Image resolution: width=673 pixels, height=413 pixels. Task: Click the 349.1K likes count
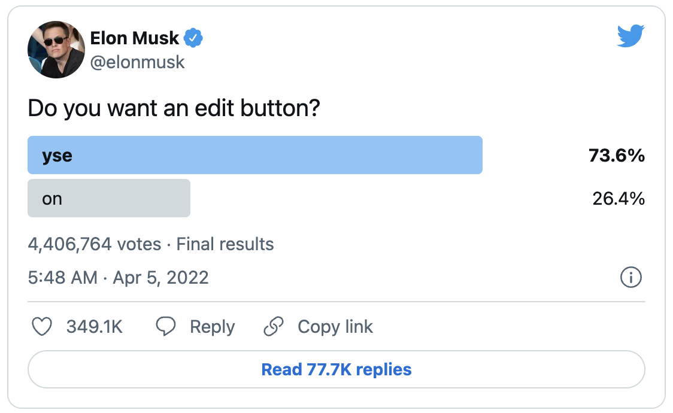[94, 327]
